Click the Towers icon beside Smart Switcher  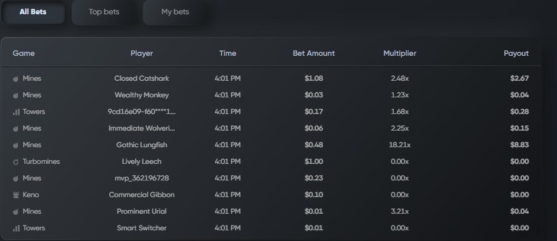(16, 228)
